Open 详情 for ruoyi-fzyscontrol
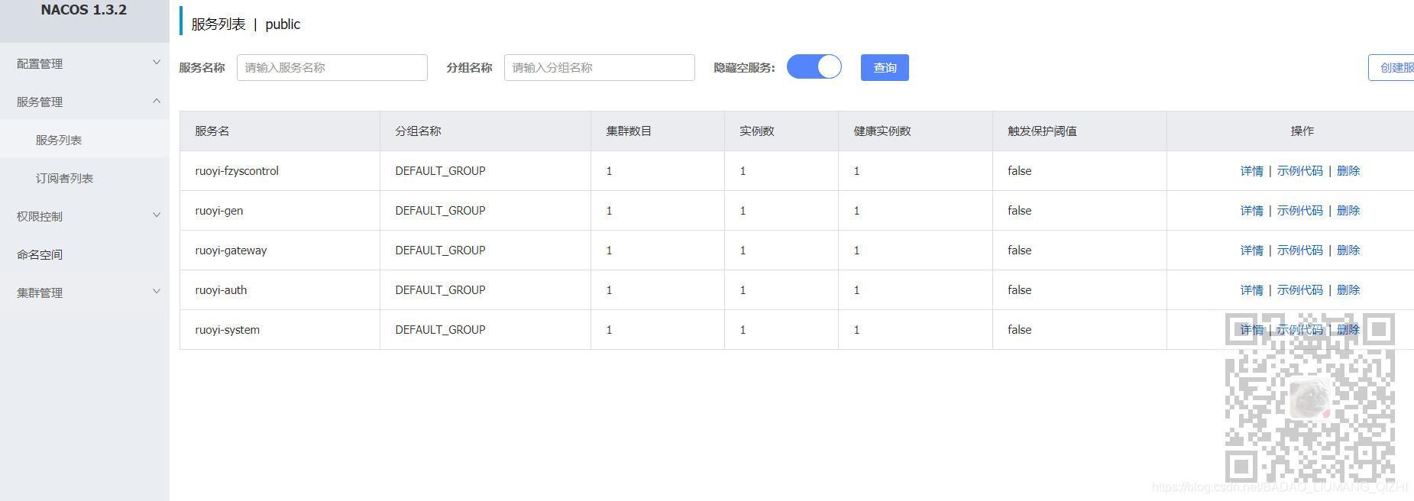The width and height of the screenshot is (1414, 501). coord(1251,171)
